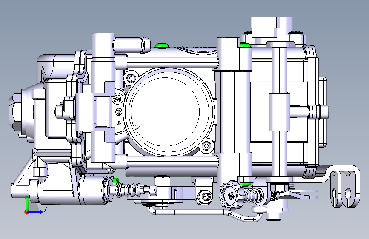Select the screw boss lower-right of bore
The height and width of the screenshot is (239, 369).
click(x=206, y=146)
